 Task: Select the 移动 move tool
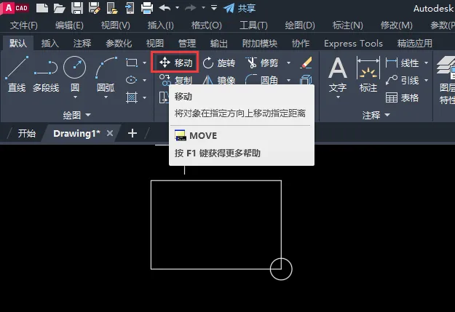click(175, 63)
